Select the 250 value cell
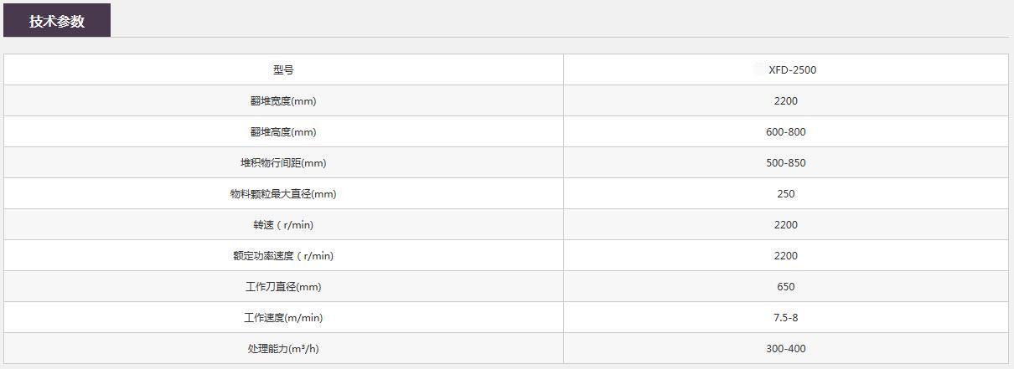1014x369 pixels. (x=785, y=194)
